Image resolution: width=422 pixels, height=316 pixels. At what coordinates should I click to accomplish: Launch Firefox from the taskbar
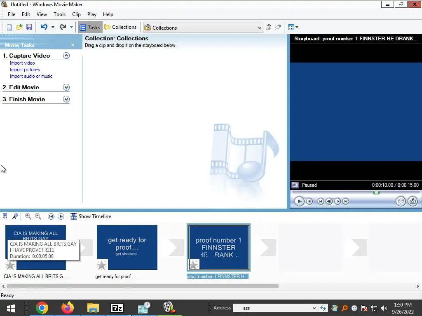(68, 308)
